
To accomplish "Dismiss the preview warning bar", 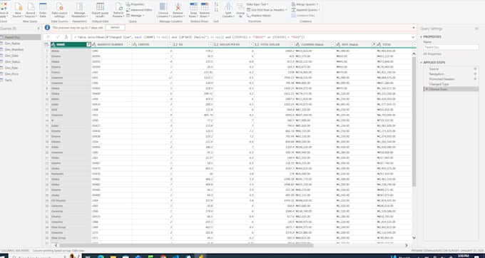I will 413,28.
